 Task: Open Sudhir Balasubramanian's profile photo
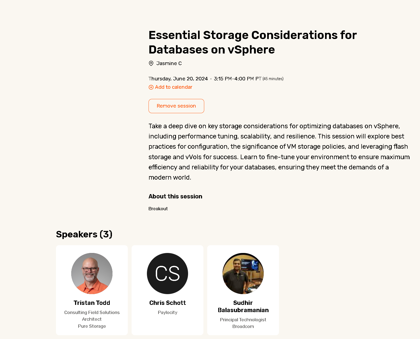[243, 273]
